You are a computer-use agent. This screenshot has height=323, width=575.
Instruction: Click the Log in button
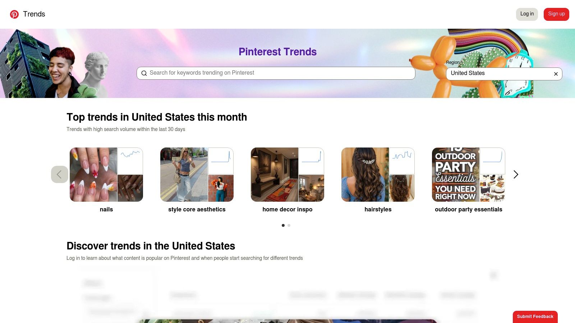point(527,14)
